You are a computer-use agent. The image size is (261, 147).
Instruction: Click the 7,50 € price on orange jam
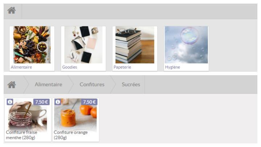(x=90, y=102)
